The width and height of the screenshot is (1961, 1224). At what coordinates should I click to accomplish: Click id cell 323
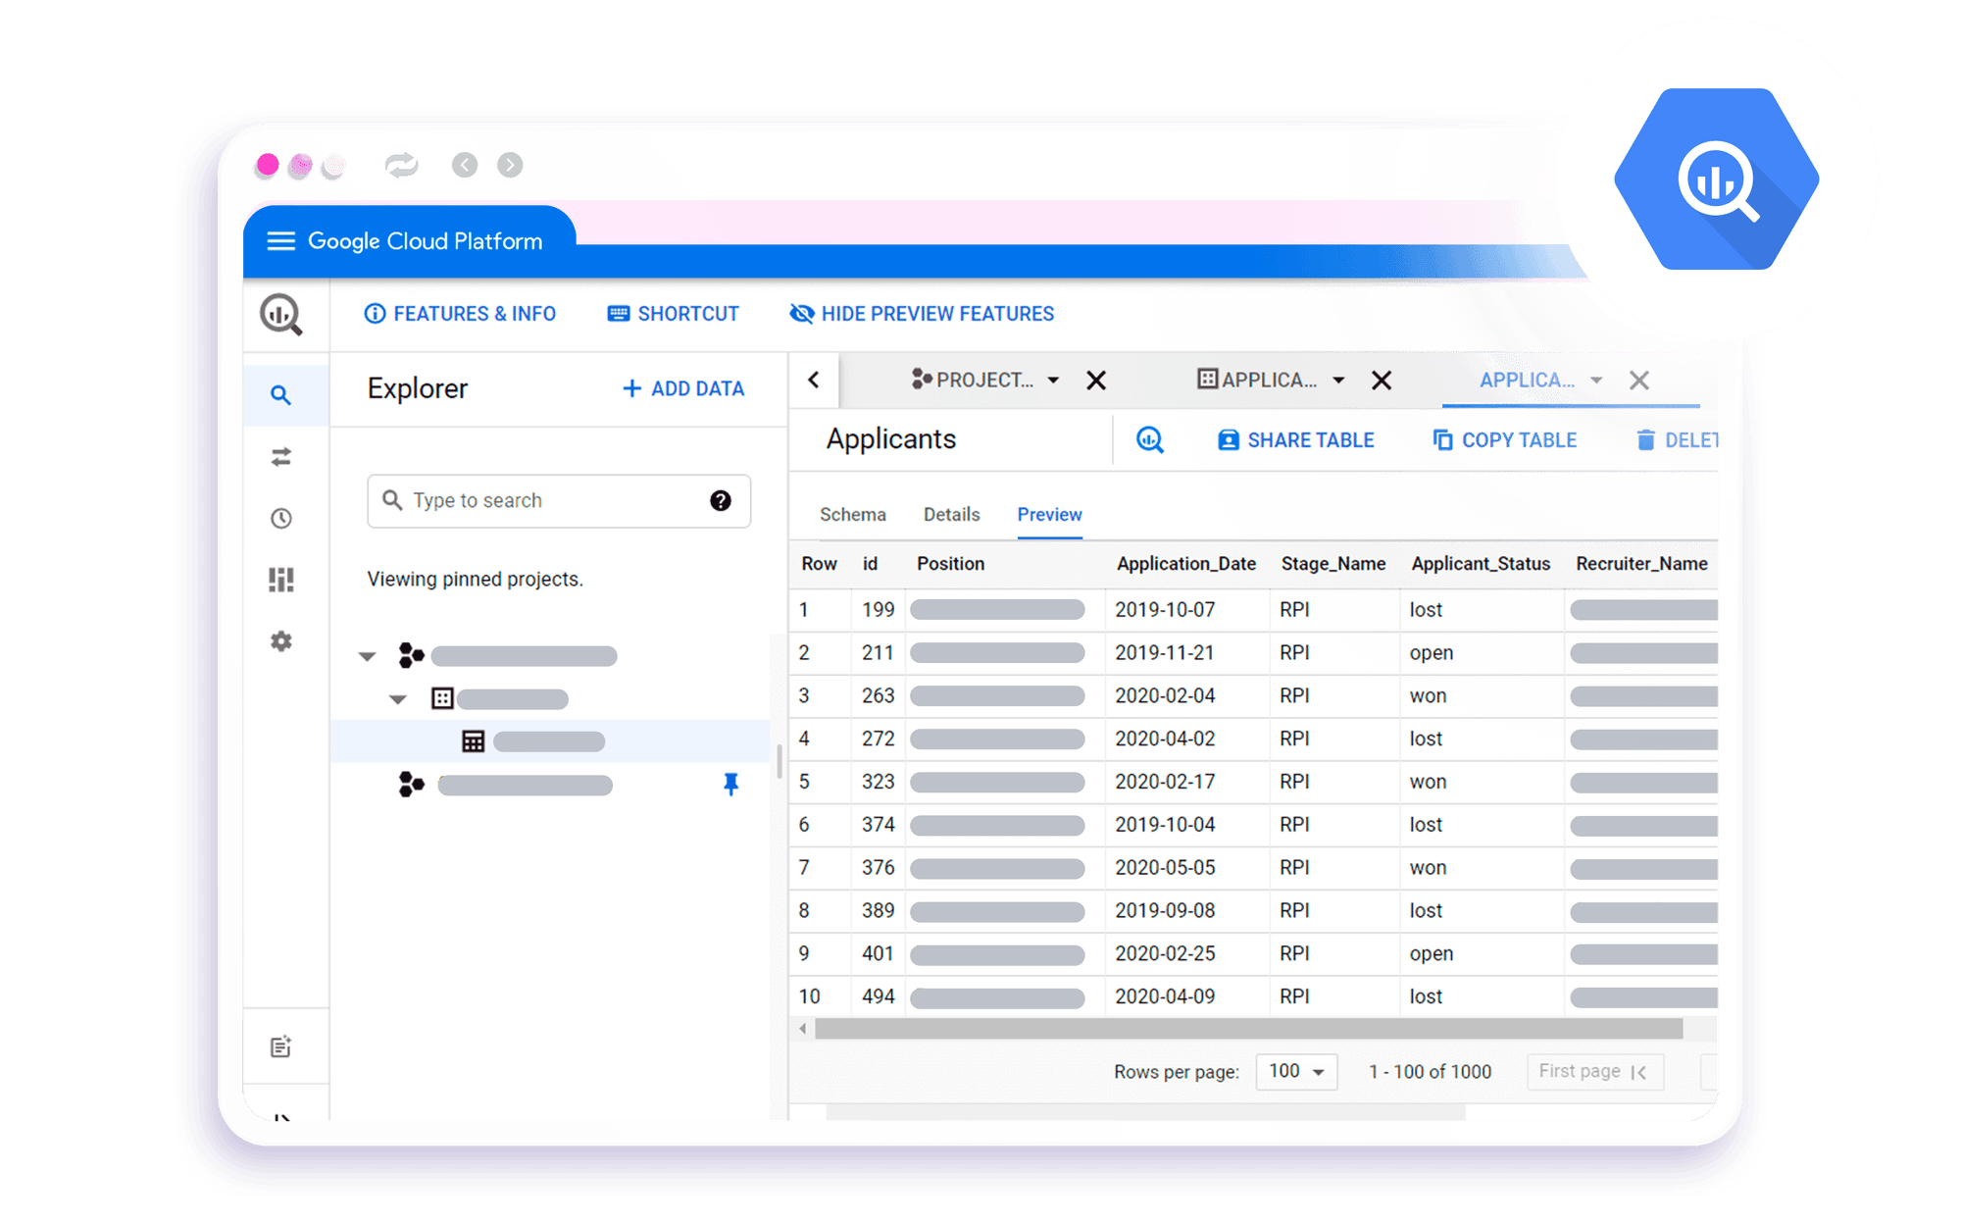tap(879, 783)
